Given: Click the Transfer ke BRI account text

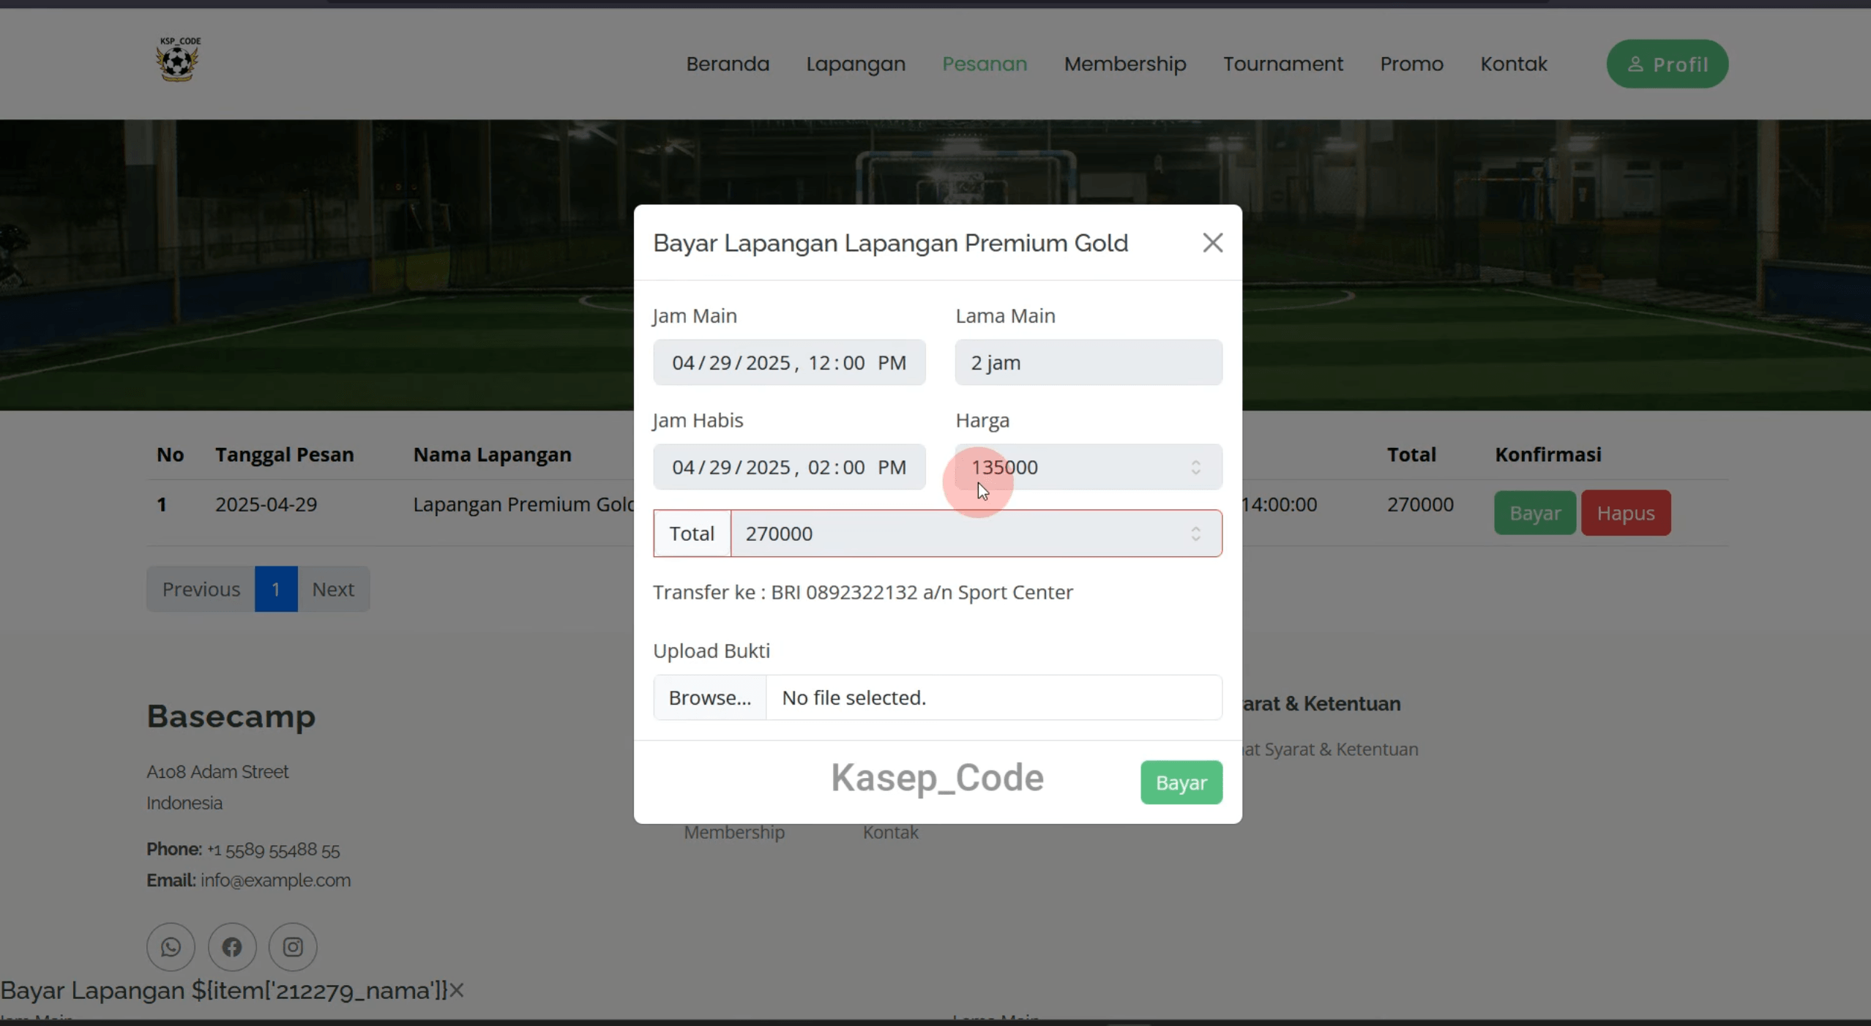Looking at the screenshot, I should [862, 592].
